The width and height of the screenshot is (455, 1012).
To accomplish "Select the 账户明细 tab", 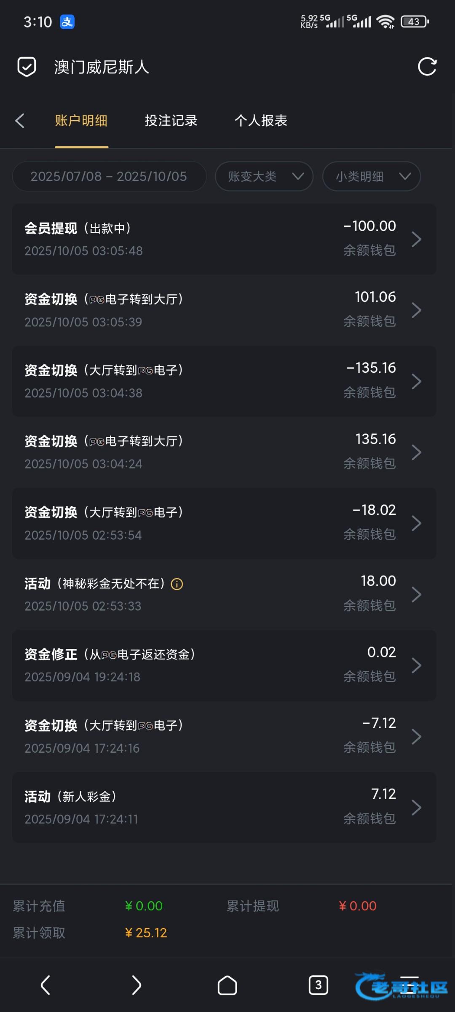I will [x=81, y=121].
